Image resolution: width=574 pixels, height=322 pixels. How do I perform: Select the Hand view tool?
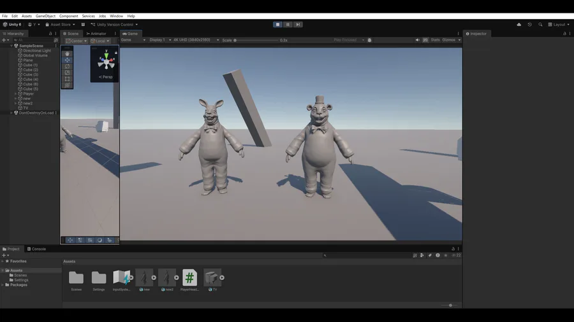(67, 53)
